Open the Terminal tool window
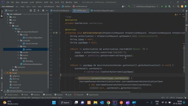This screenshot has width=188, height=106. [47, 95]
